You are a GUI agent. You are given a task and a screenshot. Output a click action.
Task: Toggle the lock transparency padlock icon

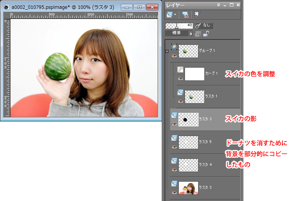[206, 34]
